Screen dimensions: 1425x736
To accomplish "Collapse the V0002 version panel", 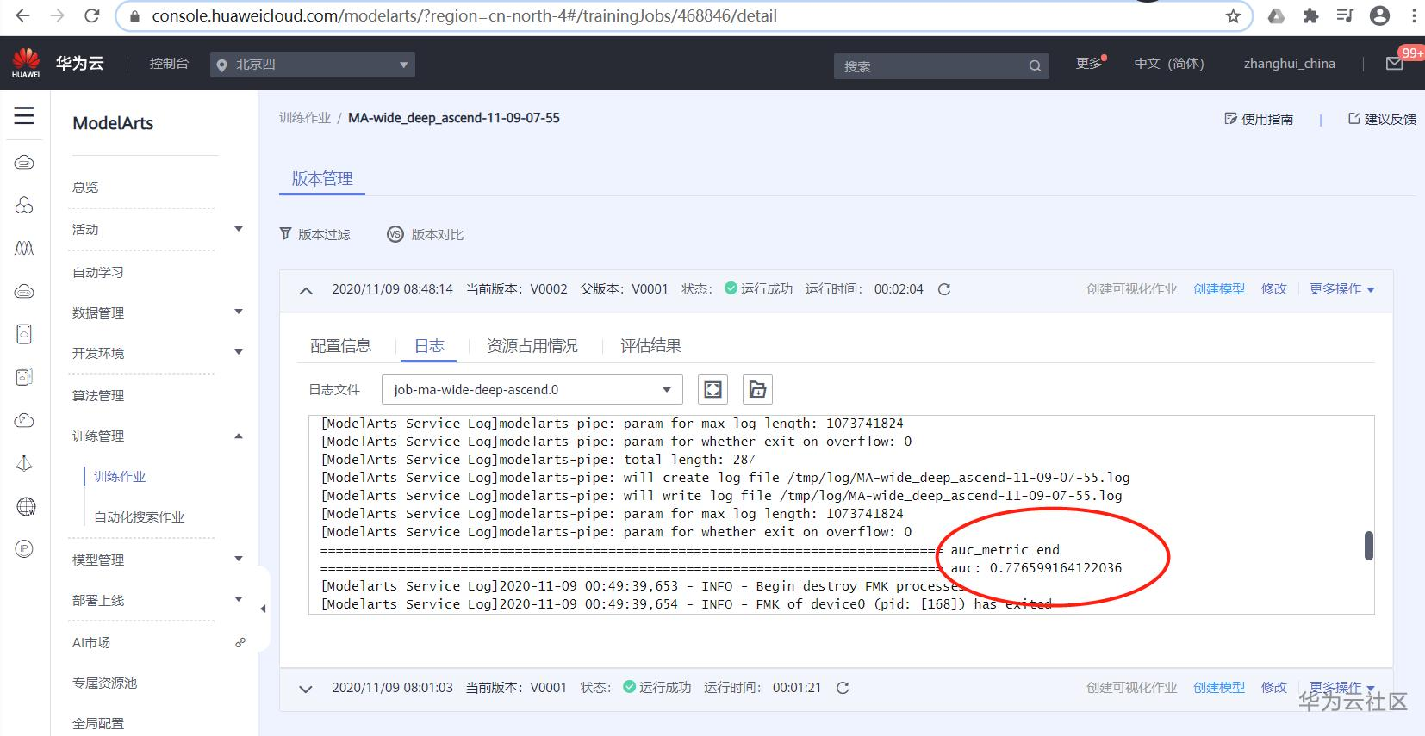I will tap(306, 290).
